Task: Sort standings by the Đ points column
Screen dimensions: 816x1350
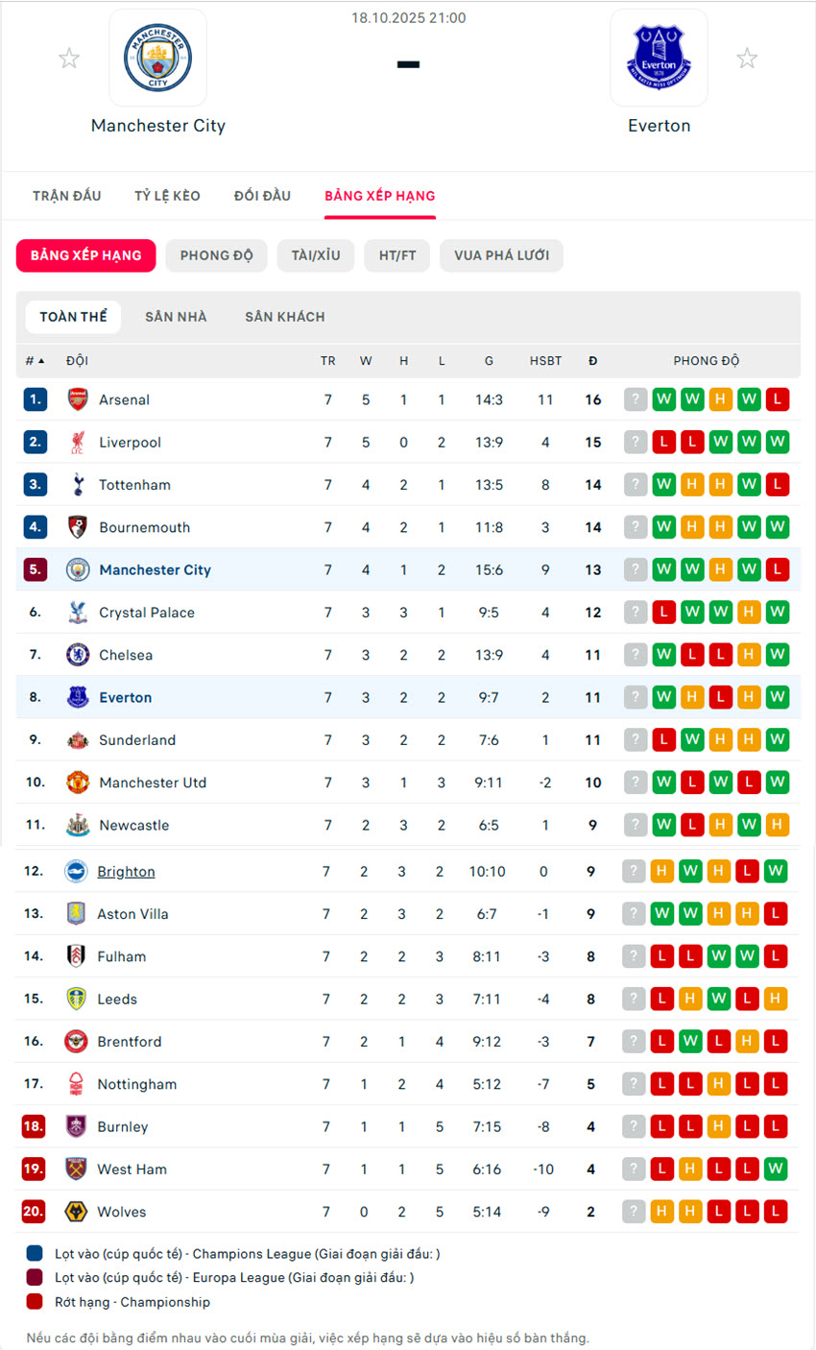Action: 592,361
